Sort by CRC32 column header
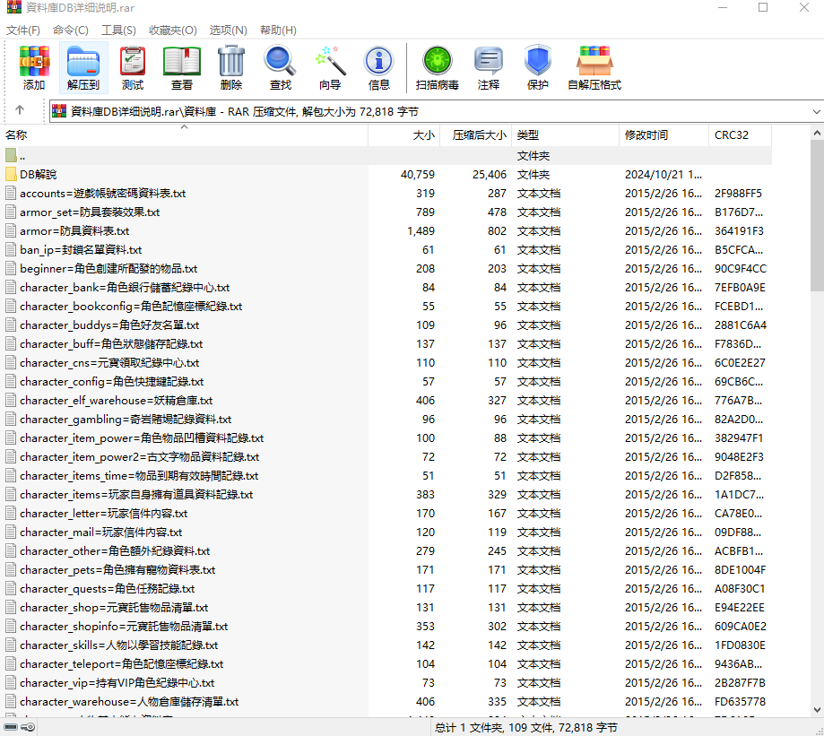Image resolution: width=824 pixels, height=736 pixels. (x=740, y=135)
